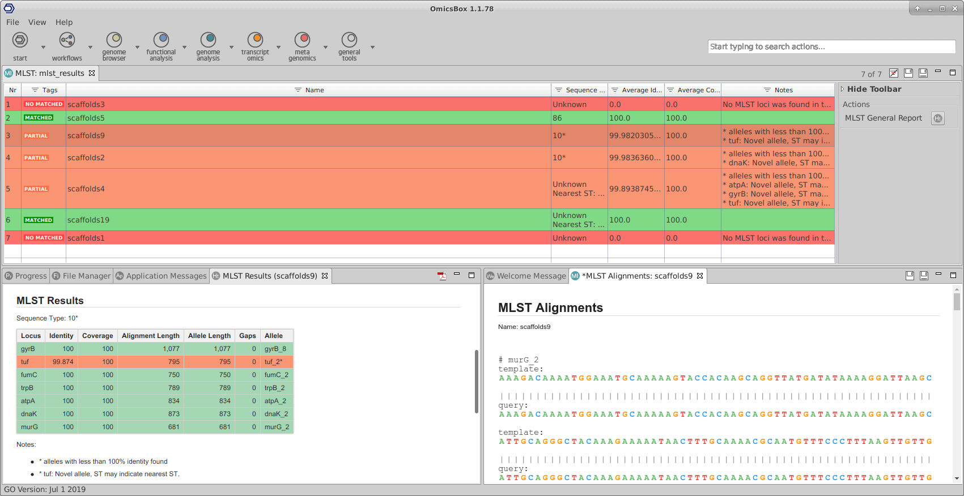
Task: Expand the metagenomics dropdown arrow
Action: pyautogui.click(x=325, y=47)
